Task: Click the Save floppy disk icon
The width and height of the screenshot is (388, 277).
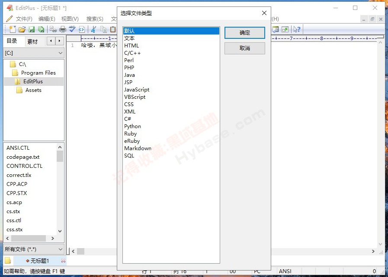Action: (32, 29)
